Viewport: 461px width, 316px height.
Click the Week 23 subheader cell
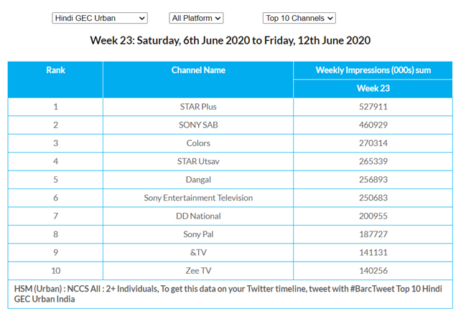(x=373, y=88)
